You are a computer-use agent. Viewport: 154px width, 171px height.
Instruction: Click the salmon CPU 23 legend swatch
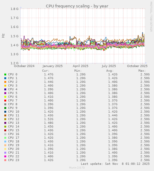pos(5,160)
